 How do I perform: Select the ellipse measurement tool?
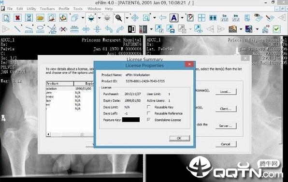(x=40, y=29)
